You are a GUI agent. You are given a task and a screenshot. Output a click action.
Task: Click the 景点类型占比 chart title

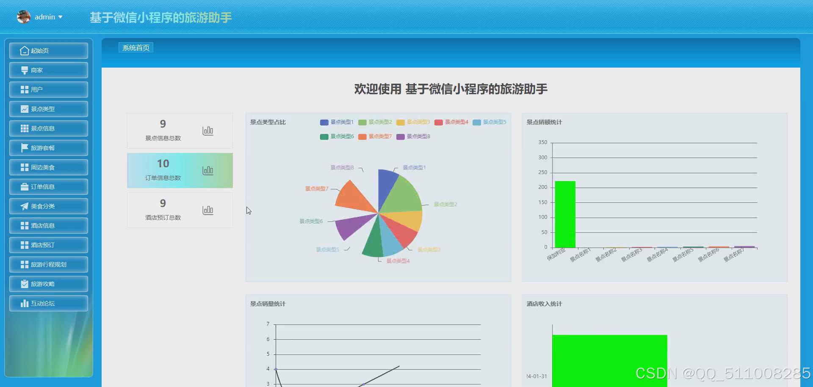pos(268,122)
